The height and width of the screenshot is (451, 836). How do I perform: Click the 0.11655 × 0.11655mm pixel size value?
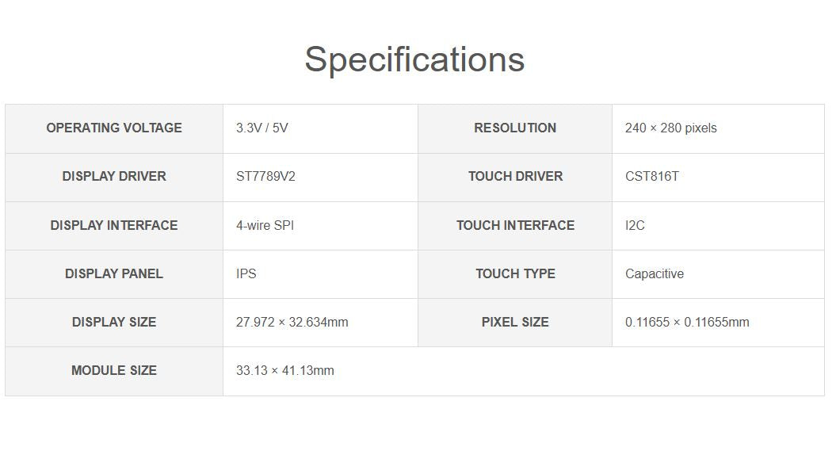coord(686,322)
